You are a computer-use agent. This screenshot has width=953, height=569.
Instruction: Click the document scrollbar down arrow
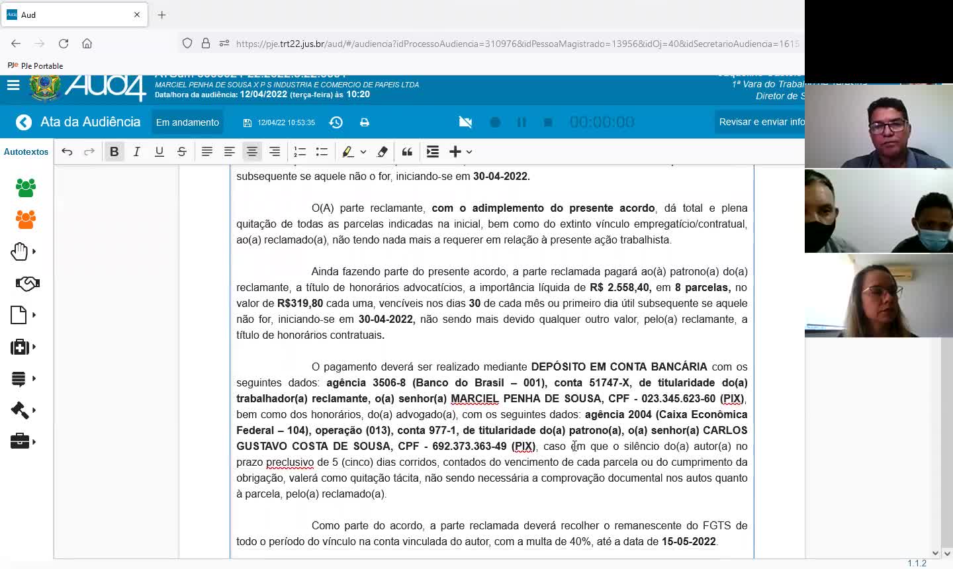click(936, 553)
